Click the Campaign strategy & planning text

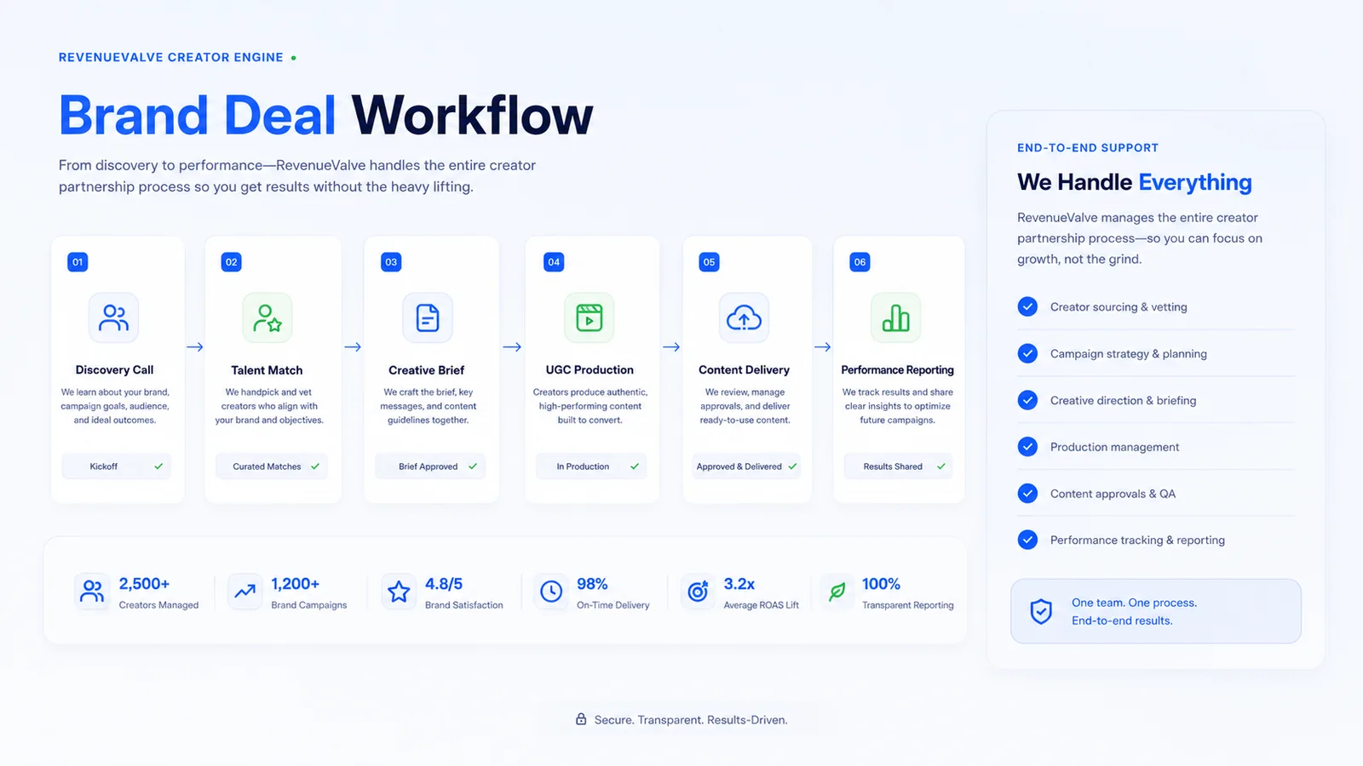pos(1129,354)
